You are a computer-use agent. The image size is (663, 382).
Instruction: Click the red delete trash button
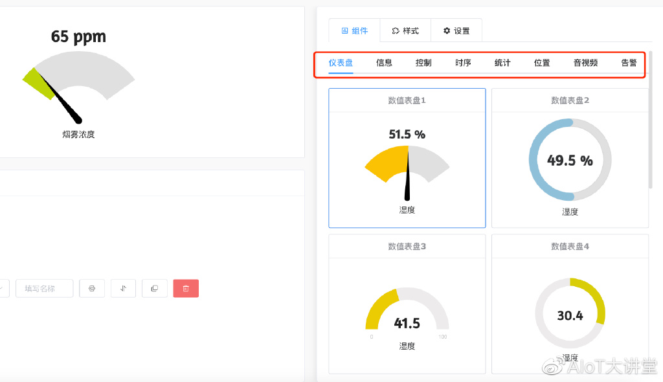coord(186,288)
